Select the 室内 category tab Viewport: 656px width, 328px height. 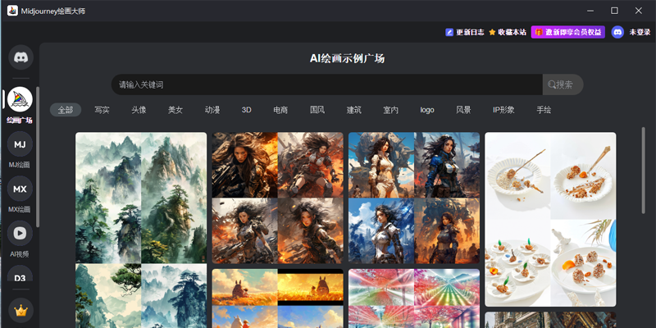tap(391, 110)
